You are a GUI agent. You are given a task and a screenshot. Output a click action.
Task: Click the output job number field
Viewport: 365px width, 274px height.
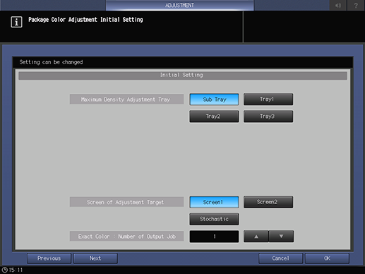point(214,237)
